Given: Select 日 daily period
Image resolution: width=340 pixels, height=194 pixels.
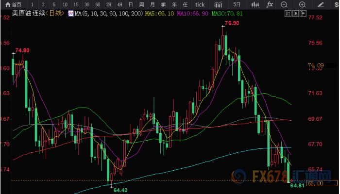Looking at the screenshot, I should (131, 4).
